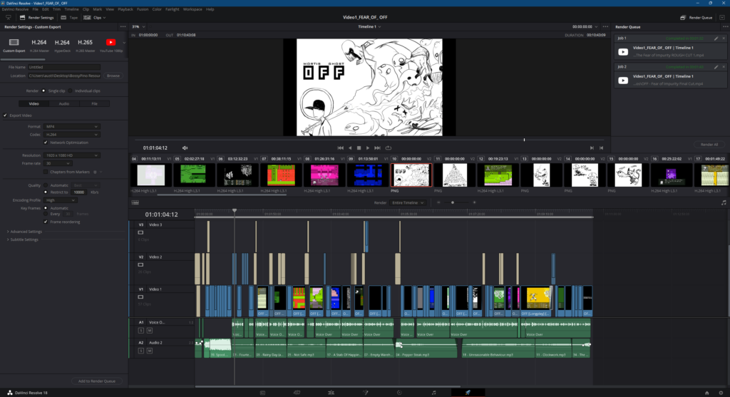Disable Network Optimization checkbox
Image resolution: width=730 pixels, height=397 pixels.
click(46, 143)
